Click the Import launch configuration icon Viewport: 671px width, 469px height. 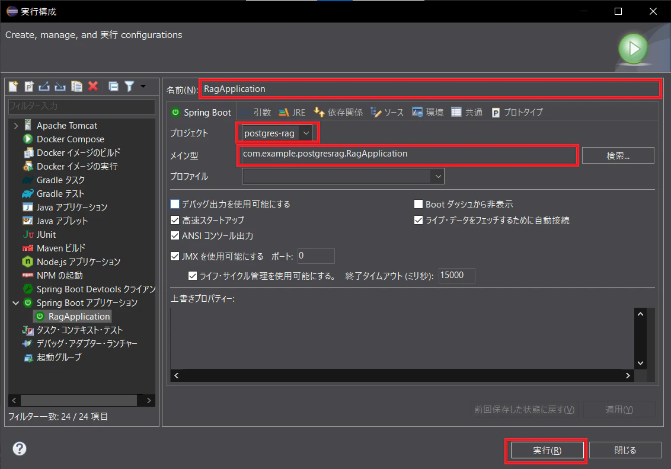coord(60,87)
